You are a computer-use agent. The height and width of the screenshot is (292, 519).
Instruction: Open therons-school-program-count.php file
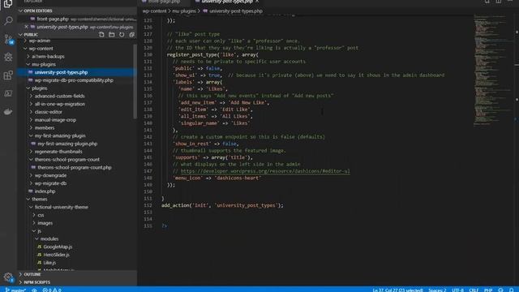(74, 168)
